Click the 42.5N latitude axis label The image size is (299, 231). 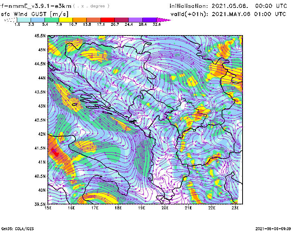point(40,120)
